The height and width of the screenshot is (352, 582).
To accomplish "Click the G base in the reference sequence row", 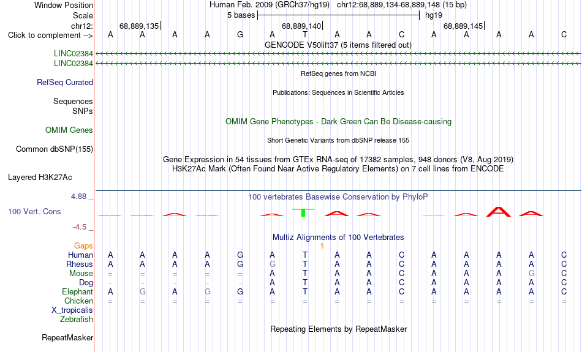I will pos(240,35).
